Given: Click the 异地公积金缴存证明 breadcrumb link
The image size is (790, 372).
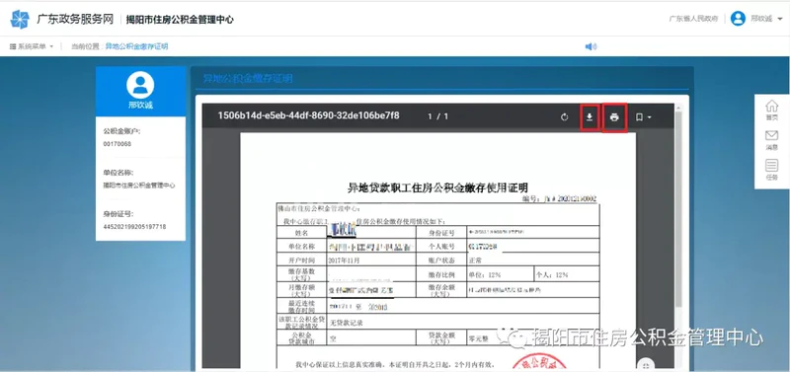Looking at the screenshot, I should click(136, 46).
